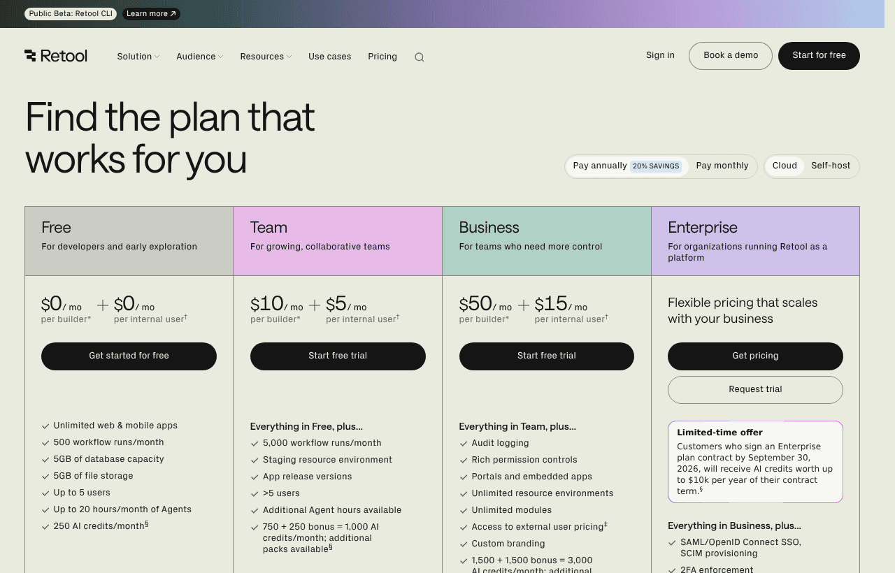Click checkmark beside Unlimited resource environments

point(464,494)
